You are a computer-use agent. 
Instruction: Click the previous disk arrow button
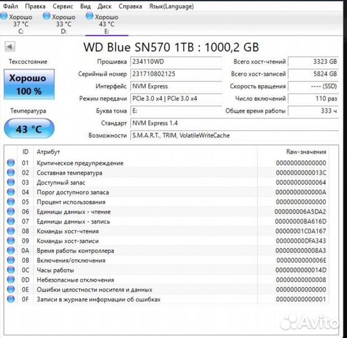[10, 47]
